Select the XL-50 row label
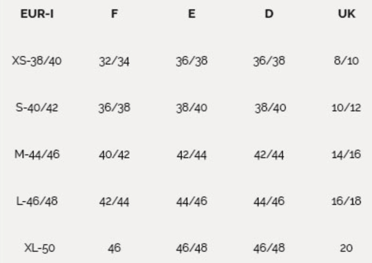372x263 pixels. click(39, 248)
